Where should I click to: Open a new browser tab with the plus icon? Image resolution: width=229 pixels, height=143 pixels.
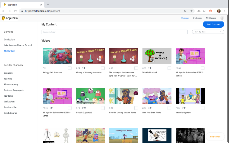click(x=48, y=5)
